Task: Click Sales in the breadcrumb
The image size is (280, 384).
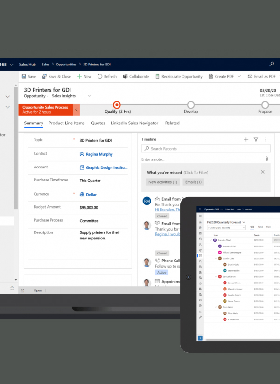Action: [x=45, y=65]
